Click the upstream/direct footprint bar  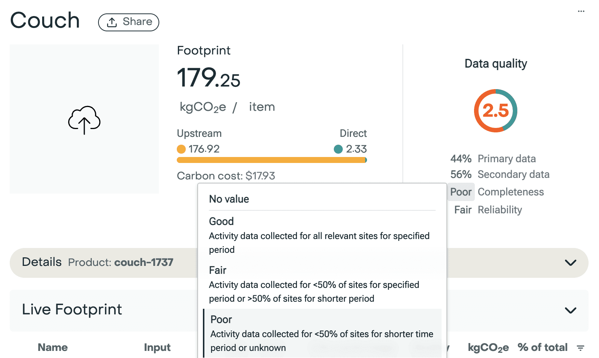pos(272,160)
